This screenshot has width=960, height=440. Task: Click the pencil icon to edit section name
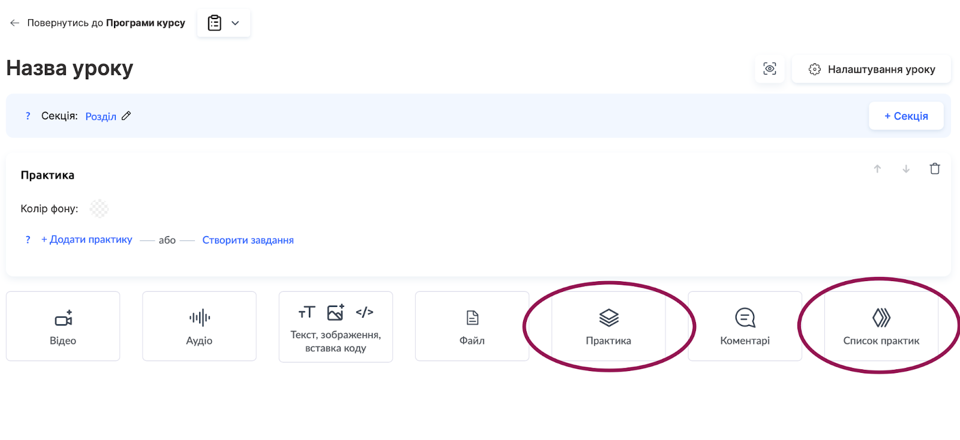point(126,116)
